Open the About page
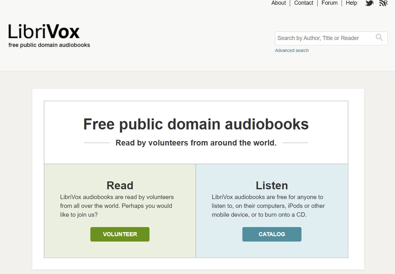 pos(279,3)
